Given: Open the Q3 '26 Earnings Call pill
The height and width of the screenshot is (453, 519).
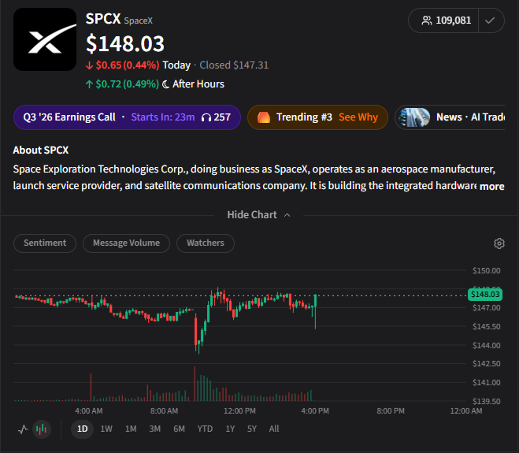Looking at the screenshot, I should (127, 117).
